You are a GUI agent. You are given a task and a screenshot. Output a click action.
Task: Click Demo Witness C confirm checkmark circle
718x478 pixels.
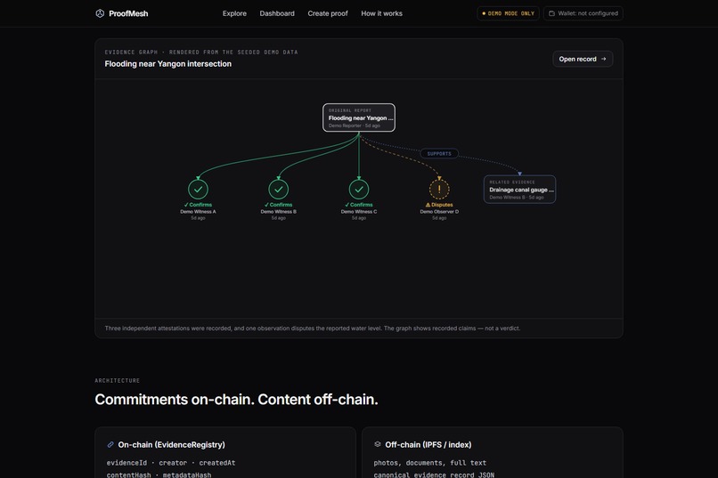359,189
